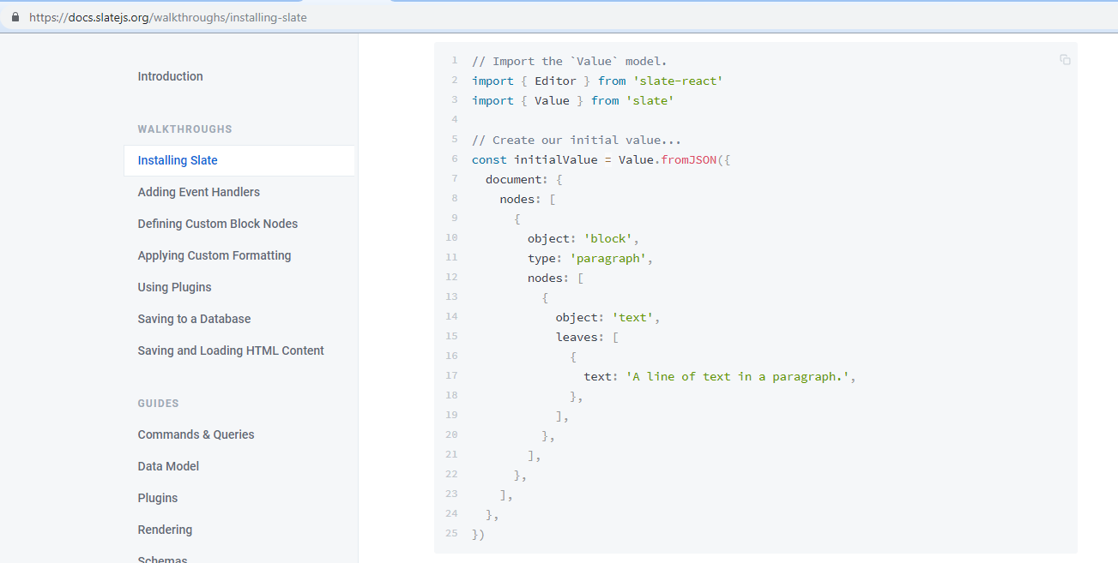Click the "// Create our initial value..." comment
1118x563 pixels.
pyautogui.click(x=576, y=140)
